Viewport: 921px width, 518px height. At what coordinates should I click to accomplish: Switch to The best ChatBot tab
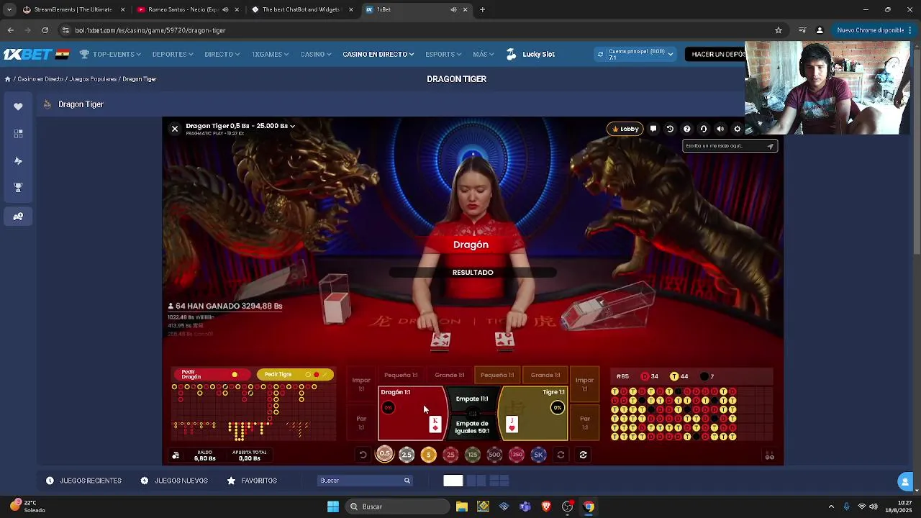[302, 9]
